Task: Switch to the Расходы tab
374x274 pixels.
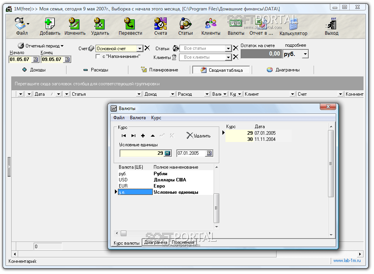Action: click(96, 70)
